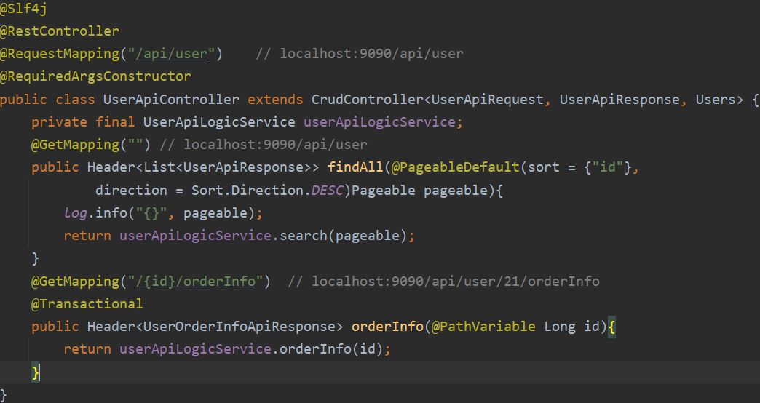
Task: Click the Users generic type
Action: [x=716, y=100]
